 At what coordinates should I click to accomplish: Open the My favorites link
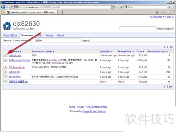click(156, 17)
